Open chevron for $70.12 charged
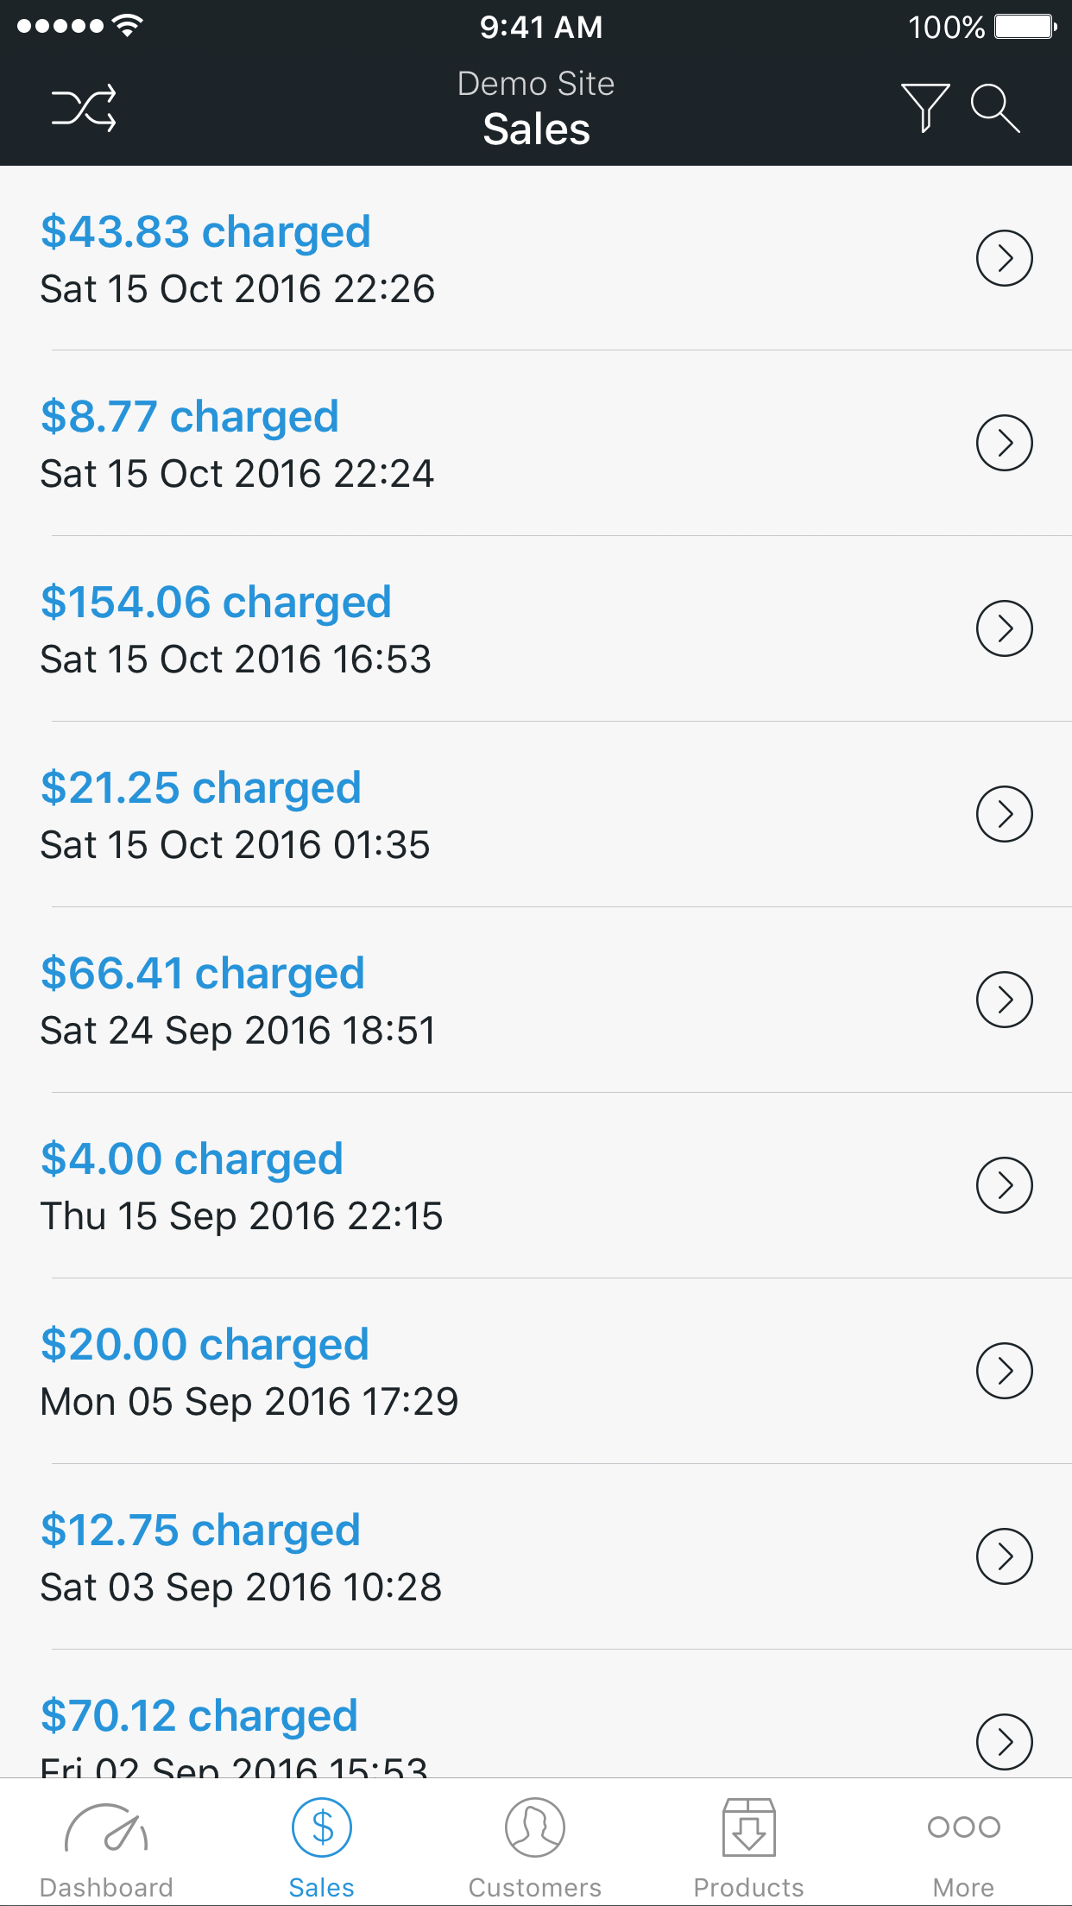 (1004, 1741)
